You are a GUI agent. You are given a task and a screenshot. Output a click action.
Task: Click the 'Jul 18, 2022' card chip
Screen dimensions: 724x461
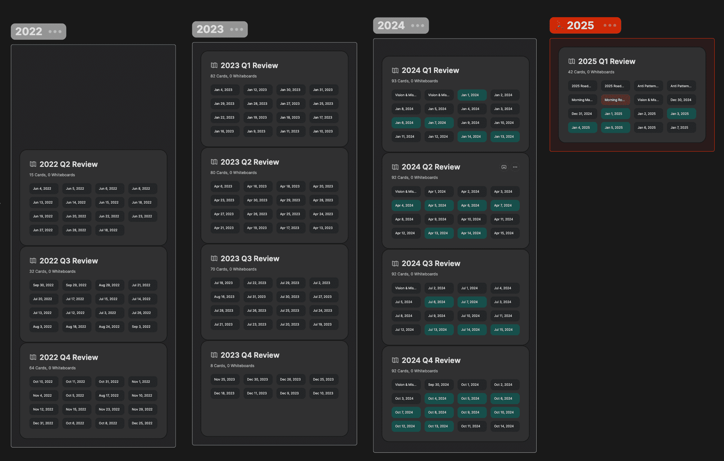coord(110,230)
